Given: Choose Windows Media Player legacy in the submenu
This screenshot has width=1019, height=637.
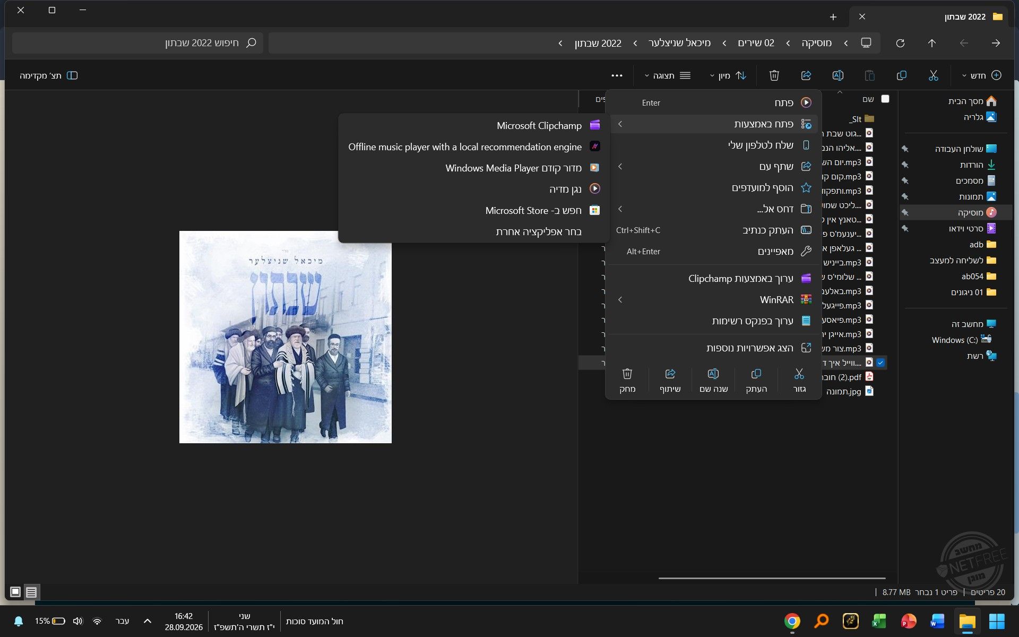Looking at the screenshot, I should pos(474,168).
